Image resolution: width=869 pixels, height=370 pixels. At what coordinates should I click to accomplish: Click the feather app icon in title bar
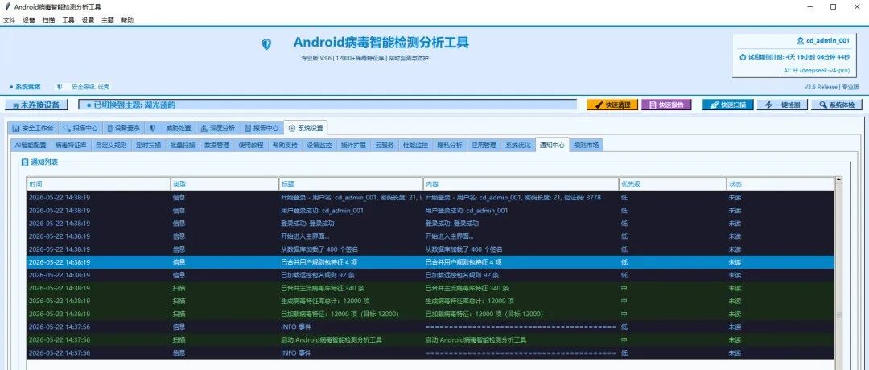[x=6, y=6]
